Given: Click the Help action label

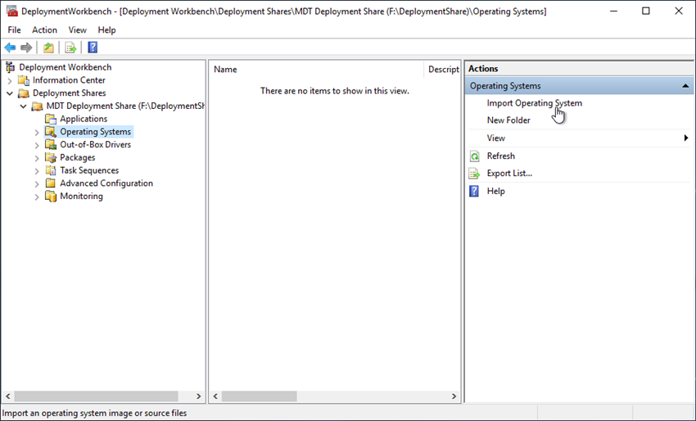Looking at the screenshot, I should pyautogui.click(x=496, y=191).
